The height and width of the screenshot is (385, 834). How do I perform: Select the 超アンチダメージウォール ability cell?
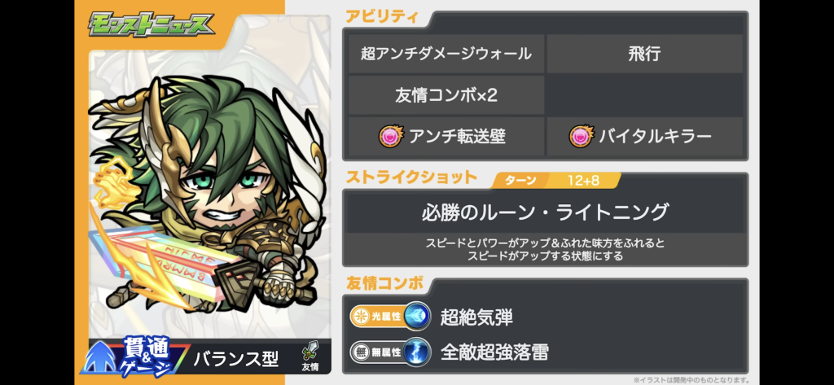point(446,54)
